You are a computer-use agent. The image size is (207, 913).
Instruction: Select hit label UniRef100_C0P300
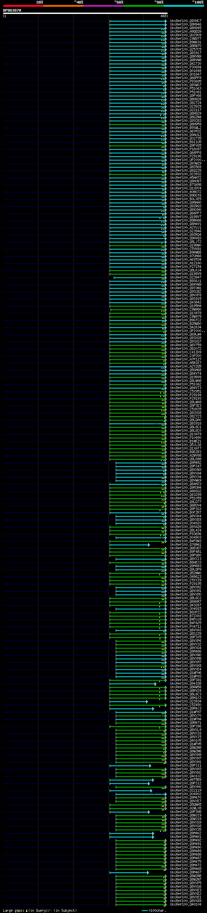(x=185, y=356)
